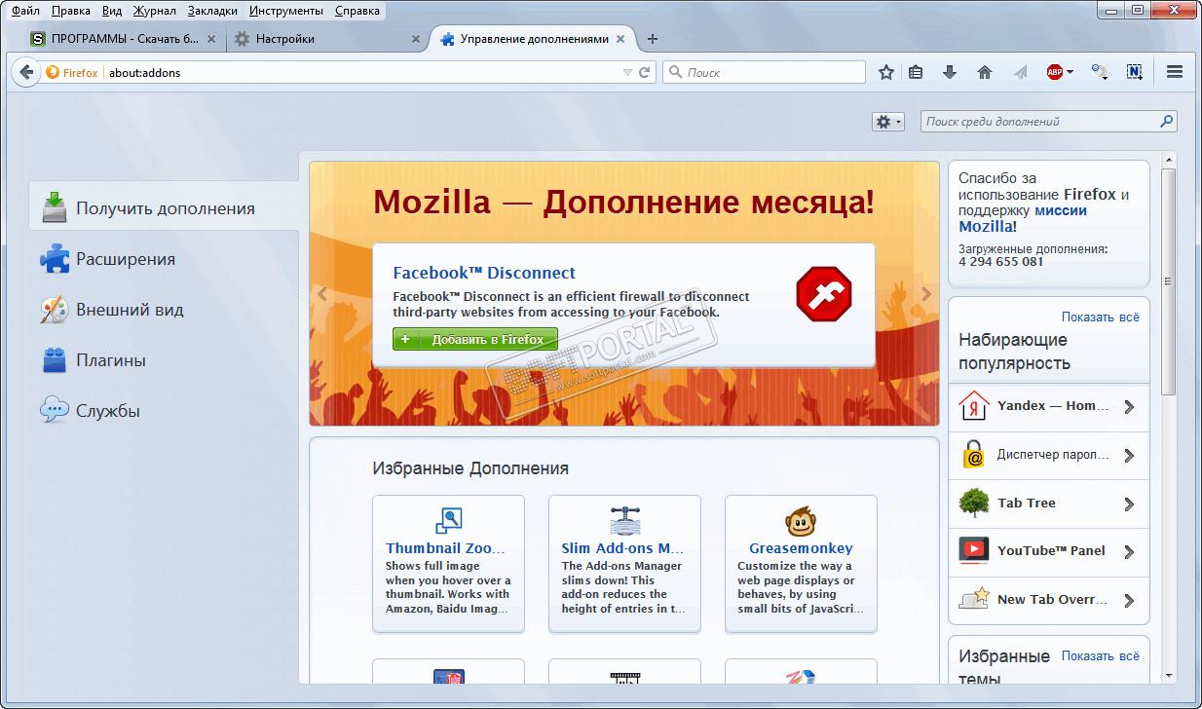
Task: Click the OneNote clipper toolbar icon
Action: [x=1135, y=72]
